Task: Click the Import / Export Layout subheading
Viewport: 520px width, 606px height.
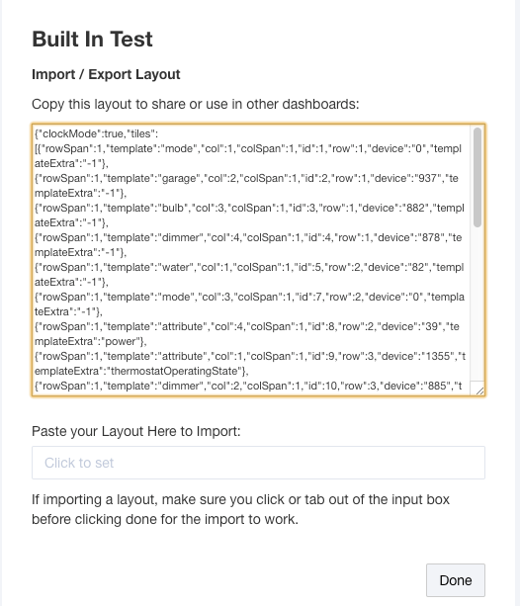Action: point(106,74)
